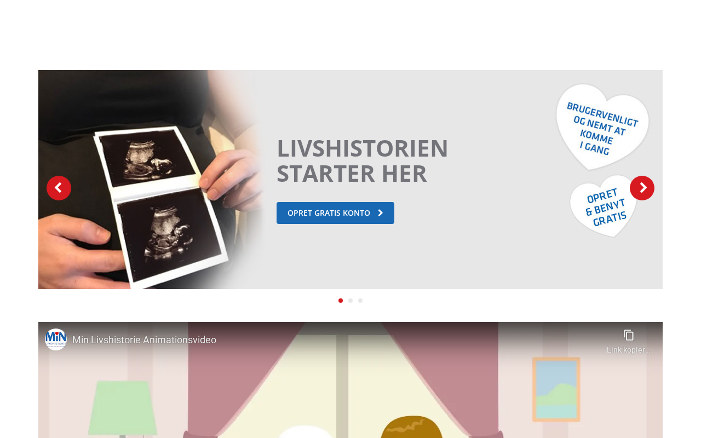Jump to the third carousel dot
Image resolution: width=701 pixels, height=438 pixels.
pos(360,301)
